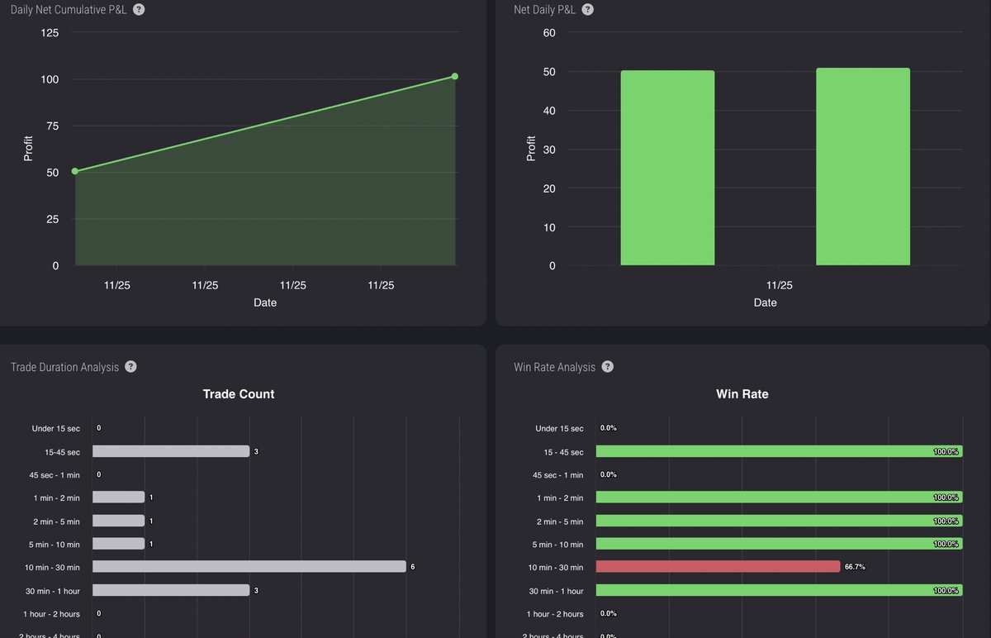The height and width of the screenshot is (638, 991).
Task: Click Under 15 sec label in Trade Count
Action: pos(56,428)
